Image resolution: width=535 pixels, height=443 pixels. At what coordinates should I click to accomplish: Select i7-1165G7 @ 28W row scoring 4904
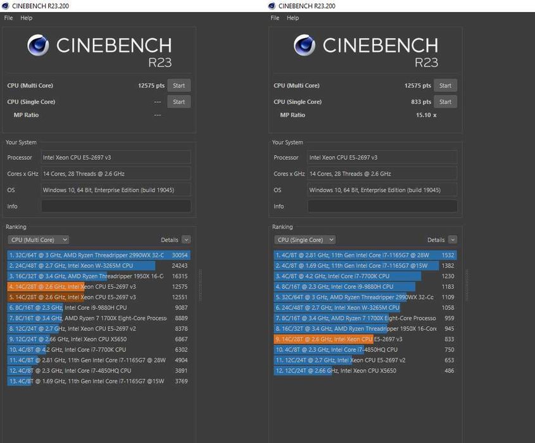(x=99, y=361)
